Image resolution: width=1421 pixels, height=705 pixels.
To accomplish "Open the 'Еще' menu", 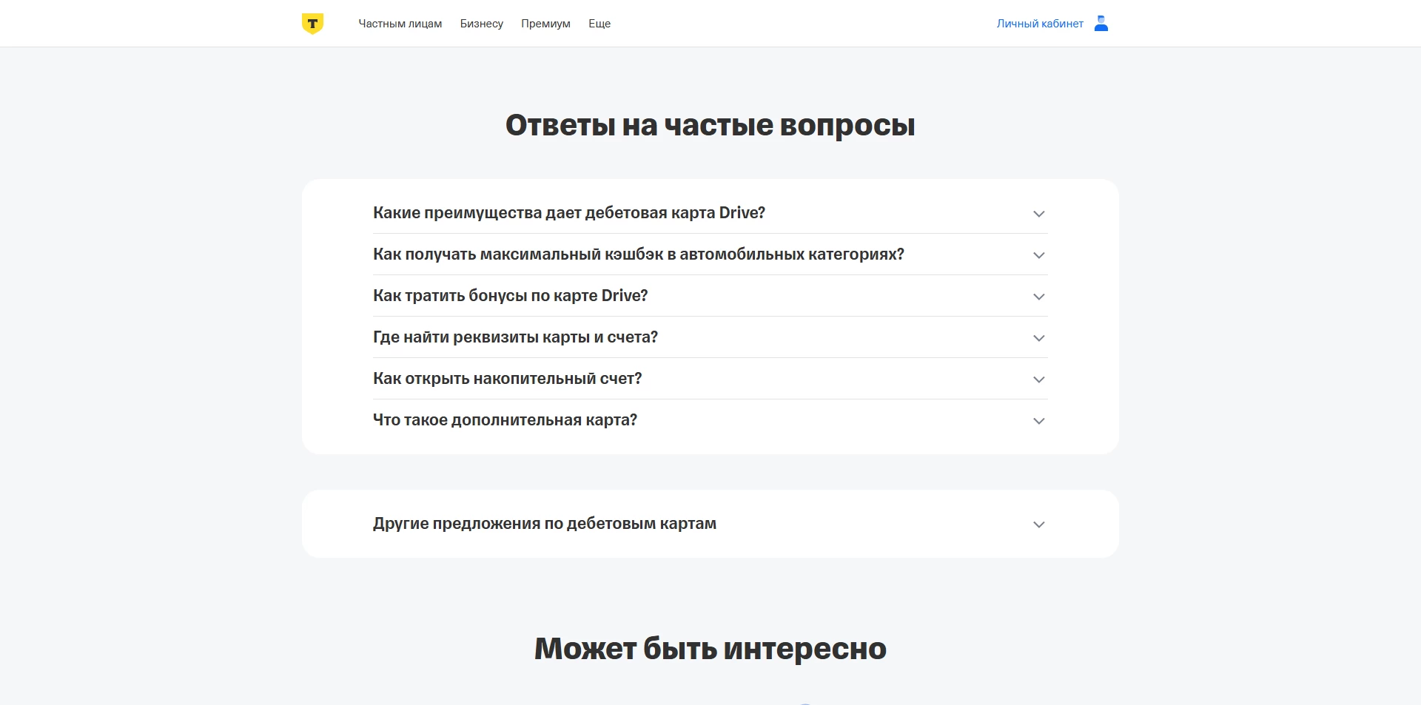I will 599,23.
